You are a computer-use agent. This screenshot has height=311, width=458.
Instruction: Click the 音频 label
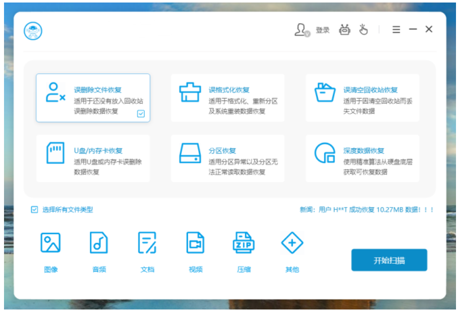point(99,269)
